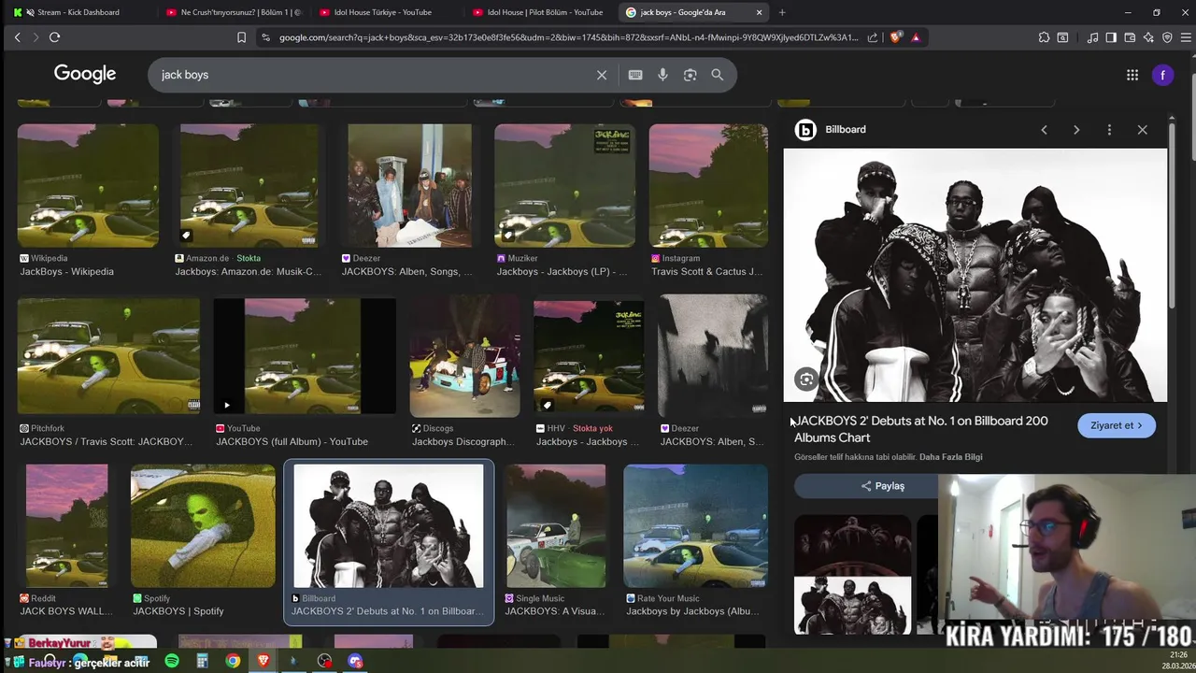
Task: Clear the search box with the X icon
Action: pos(602,75)
